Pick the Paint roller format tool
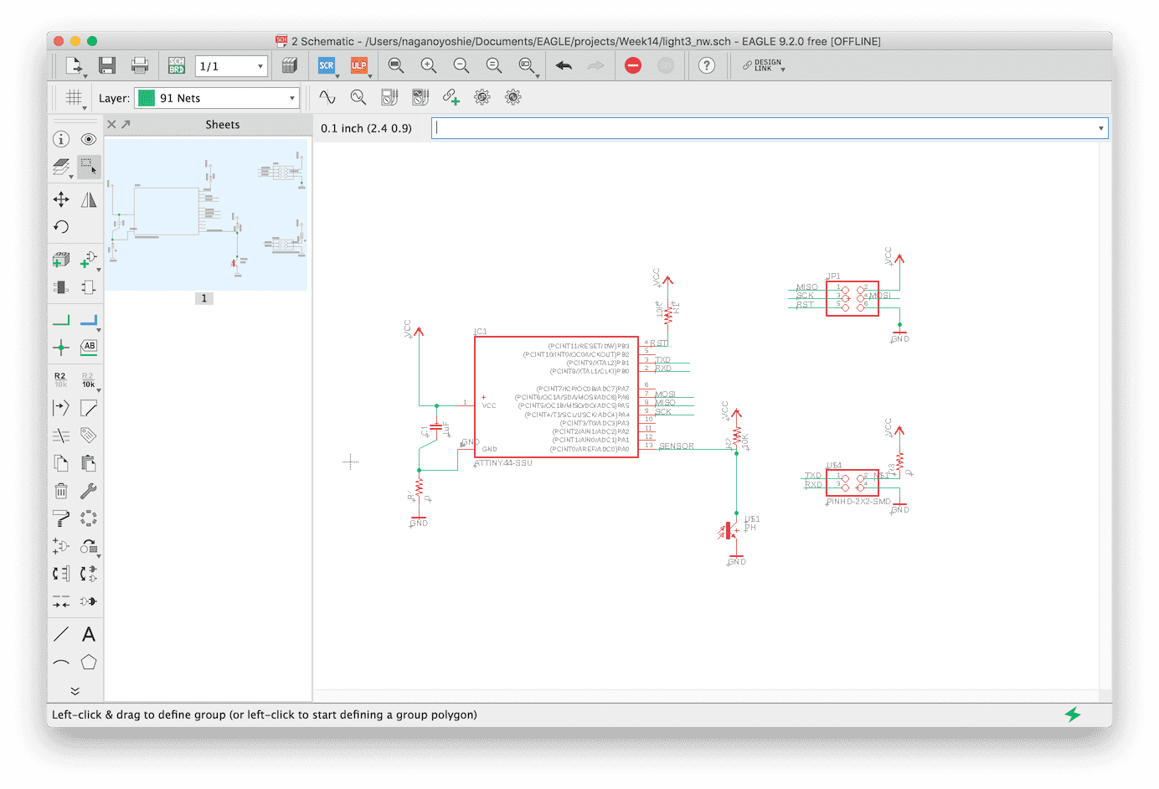This screenshot has height=789, width=1159. 61,518
